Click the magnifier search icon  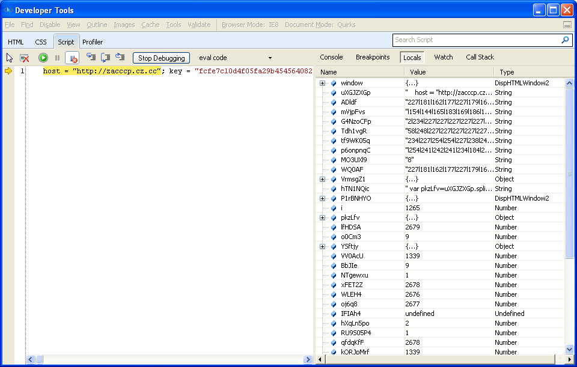click(565, 40)
